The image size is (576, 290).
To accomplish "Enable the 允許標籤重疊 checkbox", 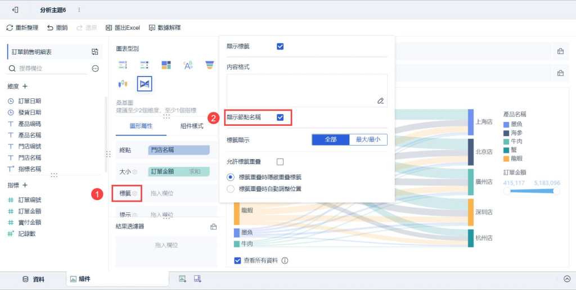I will 280,162.
